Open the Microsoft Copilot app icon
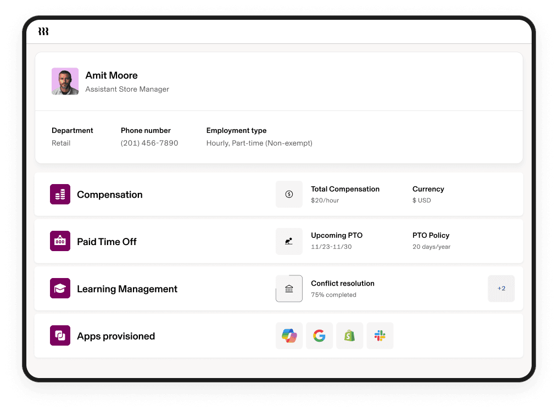This screenshot has width=558, height=411. pyautogui.click(x=289, y=336)
